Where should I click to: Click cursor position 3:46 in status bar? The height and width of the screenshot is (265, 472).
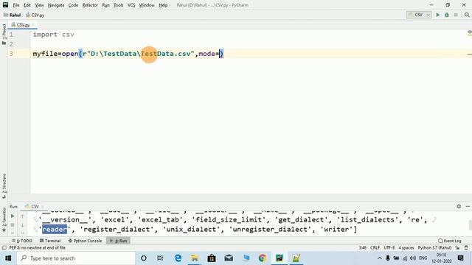point(362,248)
